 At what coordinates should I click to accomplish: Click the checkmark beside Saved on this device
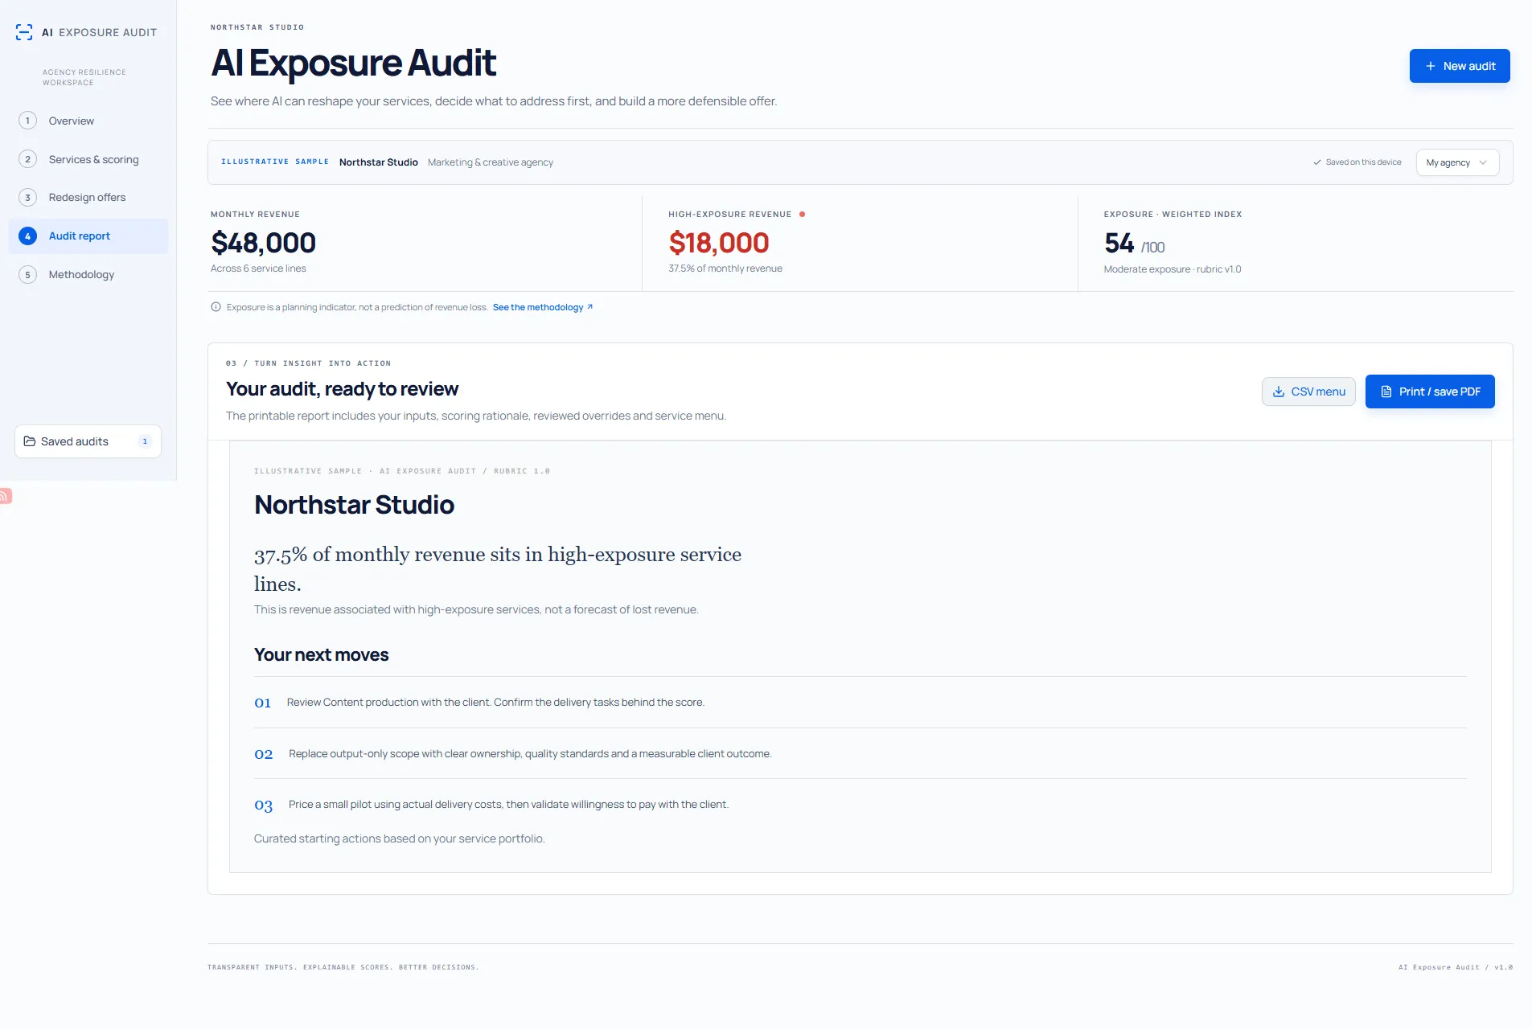pyautogui.click(x=1317, y=162)
